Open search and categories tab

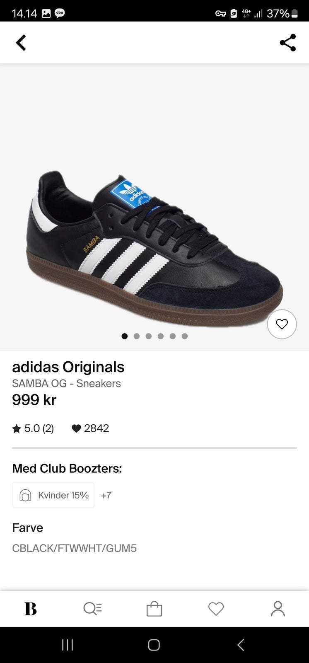[92, 609]
